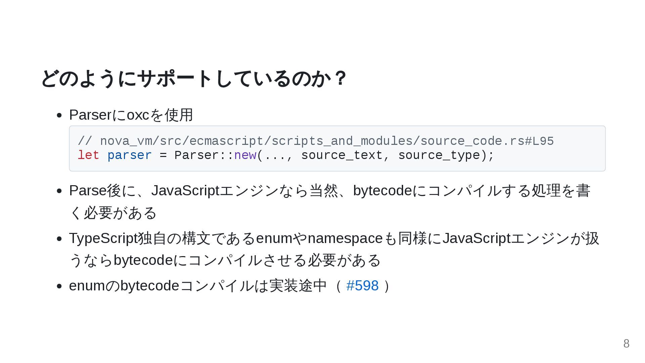This screenshot has height=363, width=645.
Task: Click the page number 8
Action: pyautogui.click(x=626, y=344)
